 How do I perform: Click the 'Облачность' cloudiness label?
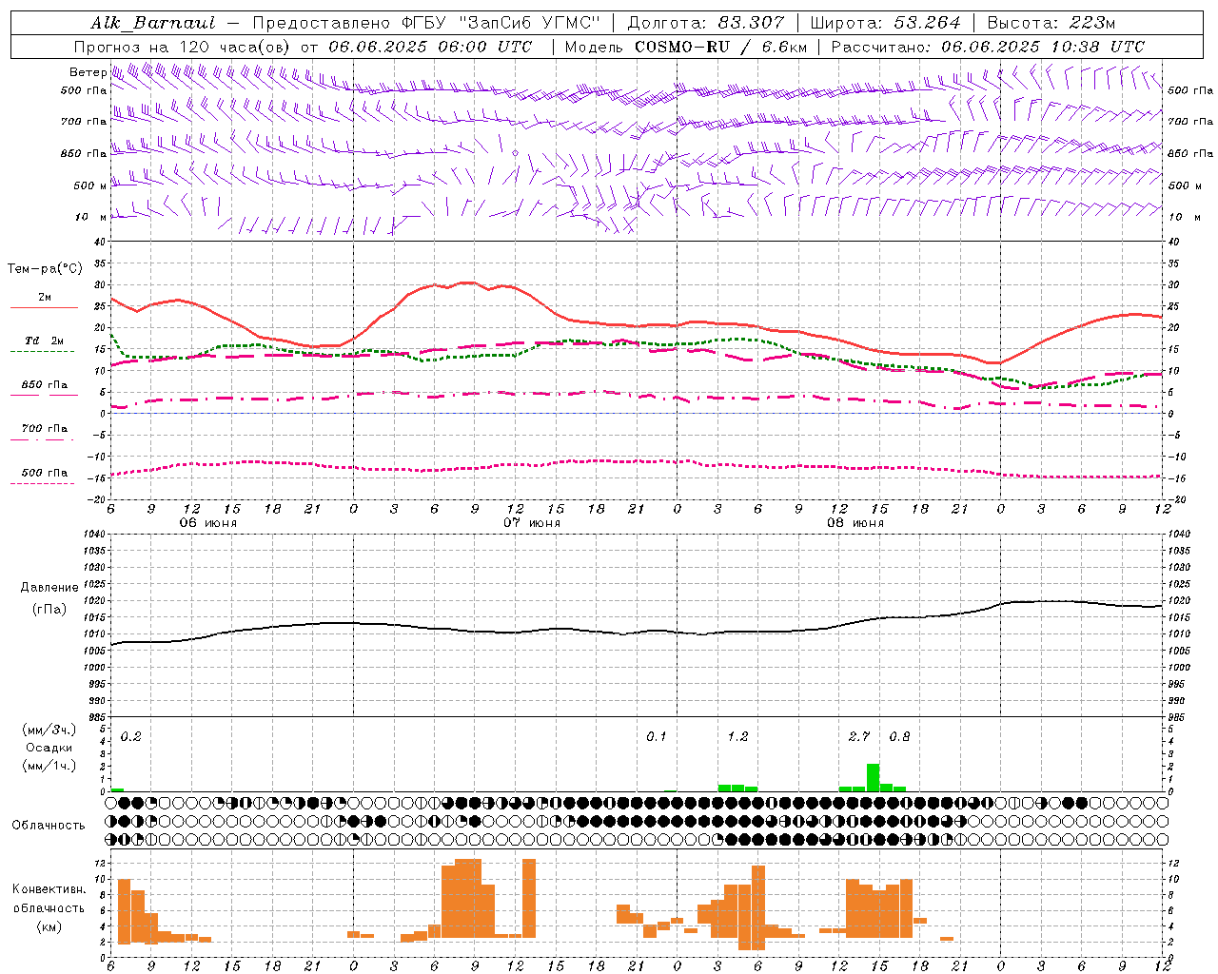(x=49, y=826)
